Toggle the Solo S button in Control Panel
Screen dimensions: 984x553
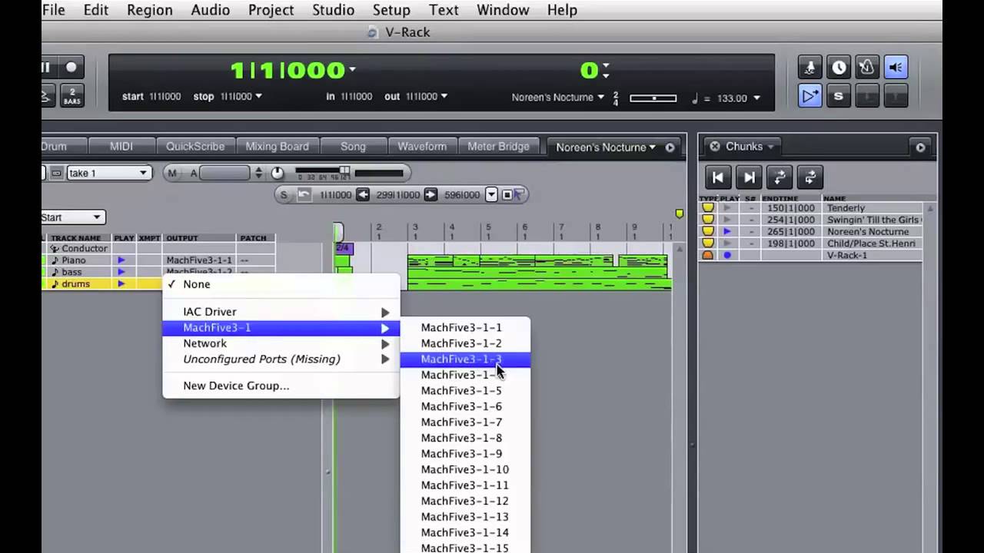(839, 96)
